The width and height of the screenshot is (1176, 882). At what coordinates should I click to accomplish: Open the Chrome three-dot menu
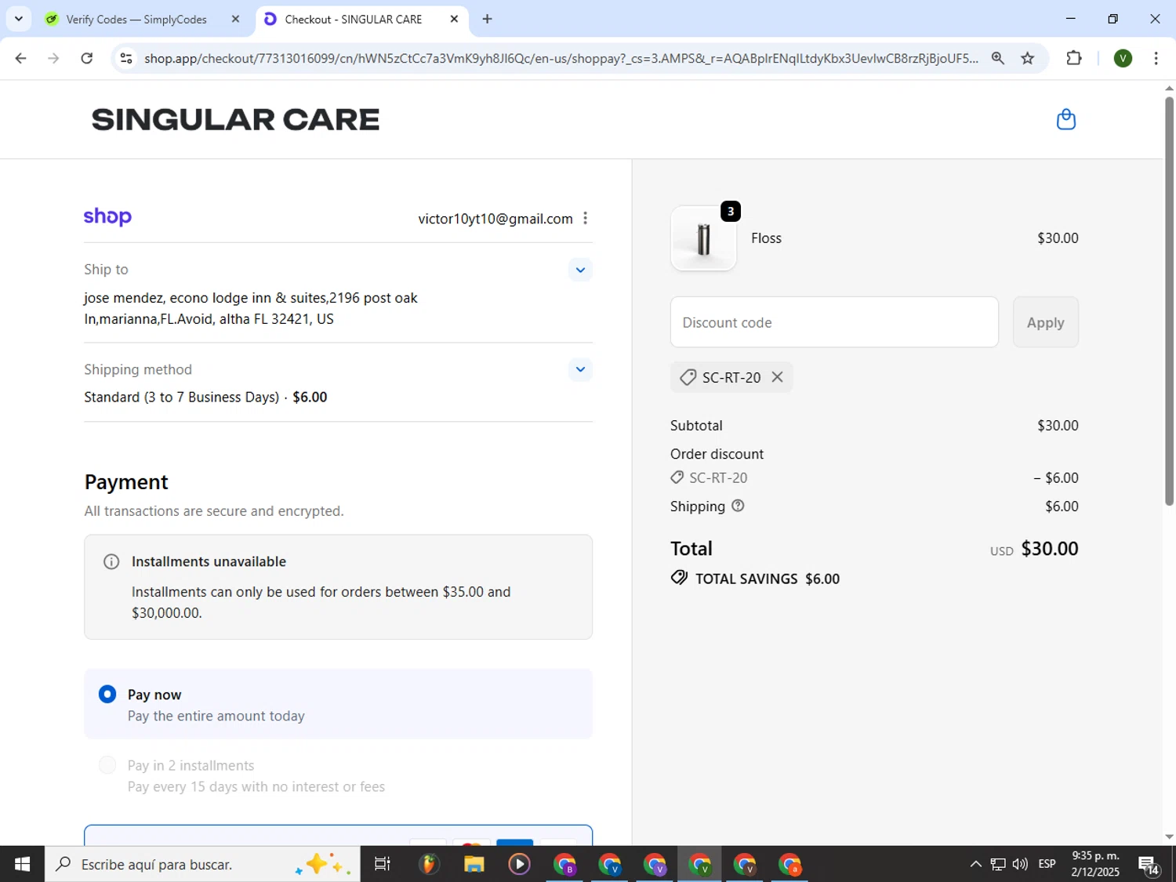pos(1156,58)
